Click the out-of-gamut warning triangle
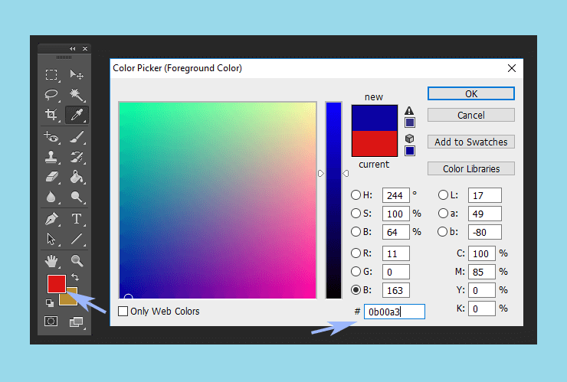 (409, 110)
